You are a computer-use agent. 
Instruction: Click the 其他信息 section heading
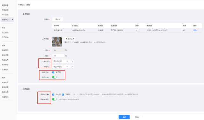pyautogui.click(x=26, y=89)
